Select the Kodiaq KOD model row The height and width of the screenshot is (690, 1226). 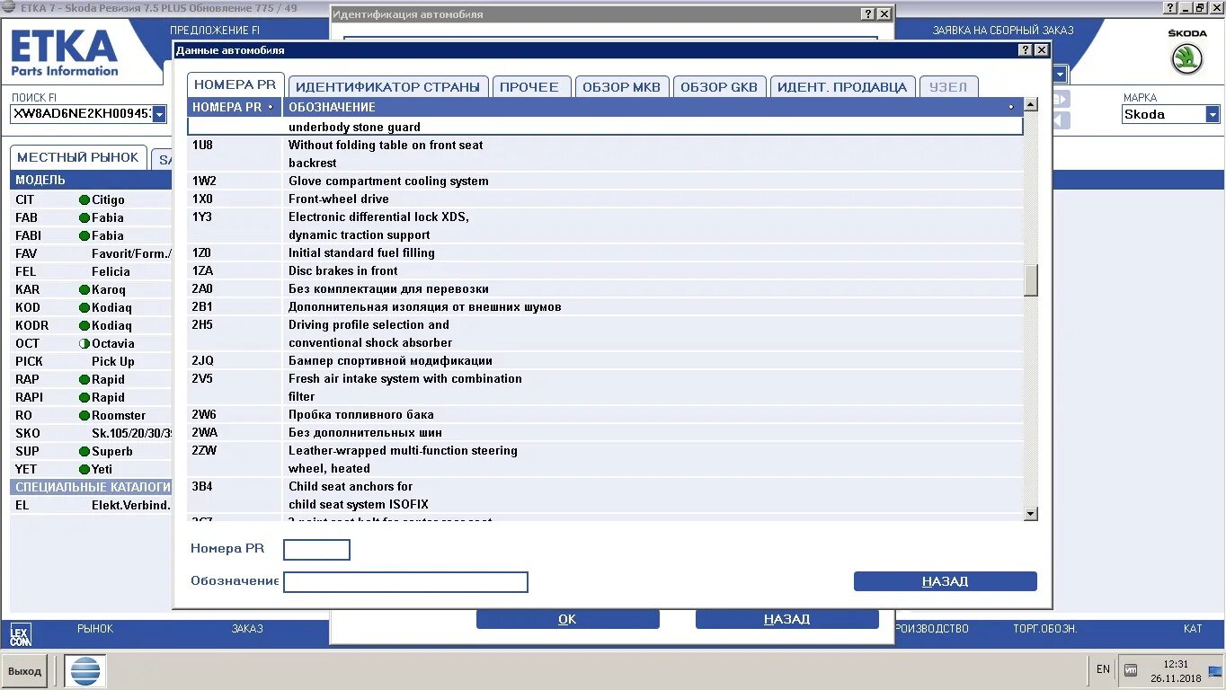point(91,307)
